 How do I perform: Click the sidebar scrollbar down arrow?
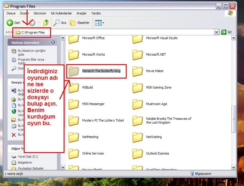[x=63, y=167]
